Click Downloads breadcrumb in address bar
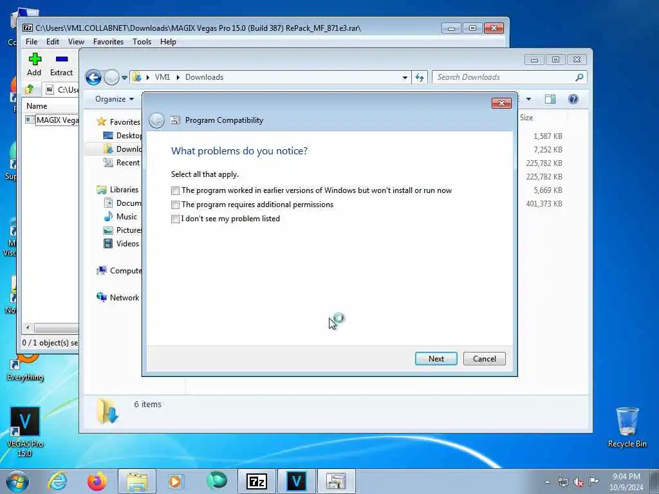 [204, 77]
